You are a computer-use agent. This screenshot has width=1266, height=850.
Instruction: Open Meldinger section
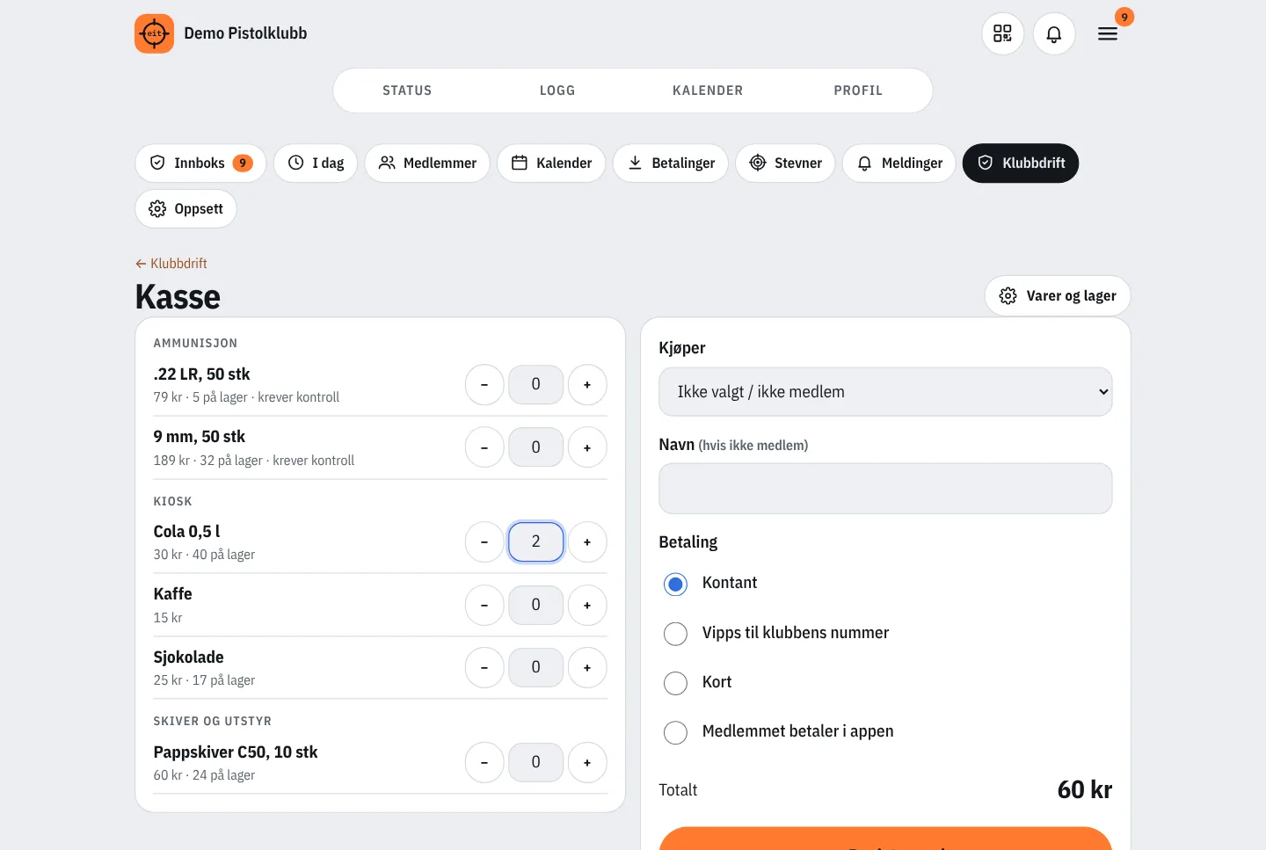[x=899, y=163]
